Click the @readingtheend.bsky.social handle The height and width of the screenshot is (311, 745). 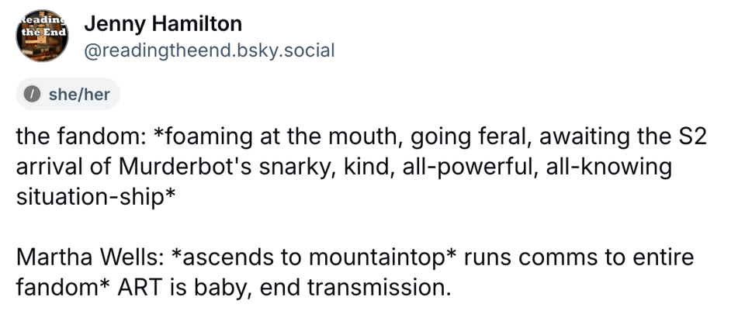pos(209,51)
